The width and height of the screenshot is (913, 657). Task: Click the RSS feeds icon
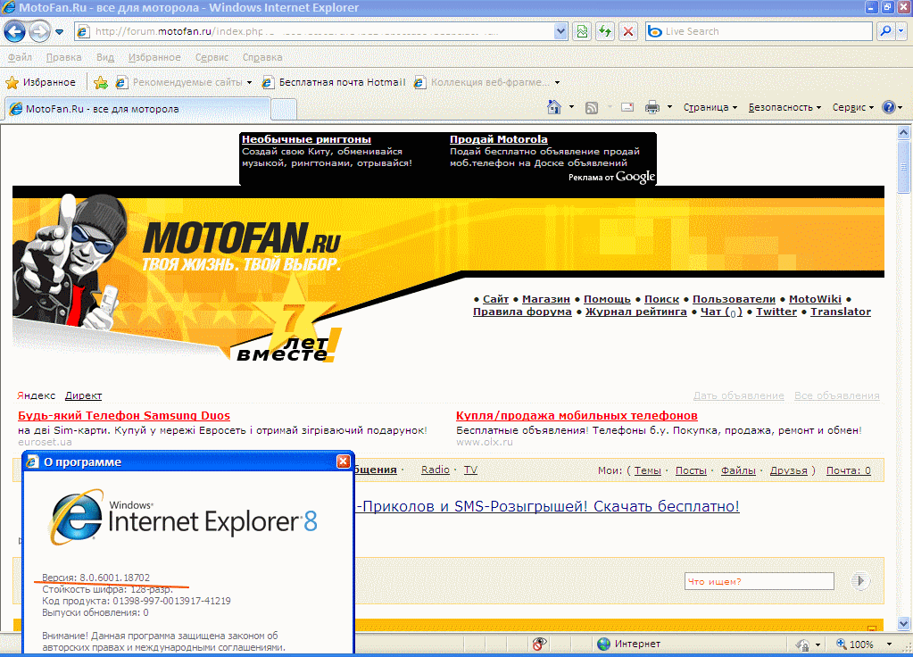(592, 107)
